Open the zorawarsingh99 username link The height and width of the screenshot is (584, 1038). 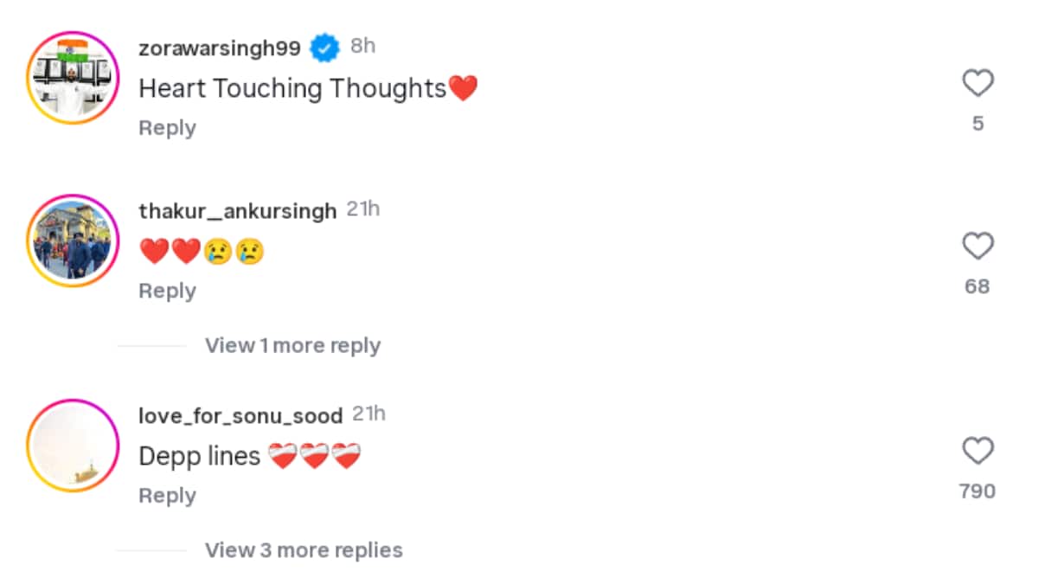point(220,48)
